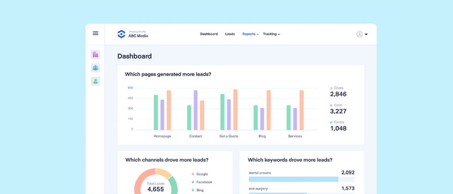The height and width of the screenshot is (194, 453).
Task: Click the Calls legend dot
Action: (331, 105)
